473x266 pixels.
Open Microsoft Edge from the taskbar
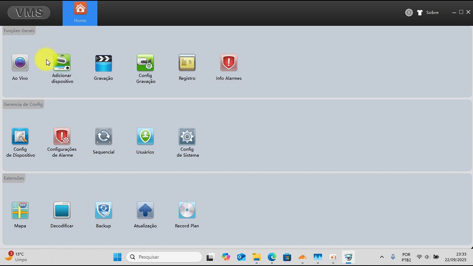(x=272, y=257)
